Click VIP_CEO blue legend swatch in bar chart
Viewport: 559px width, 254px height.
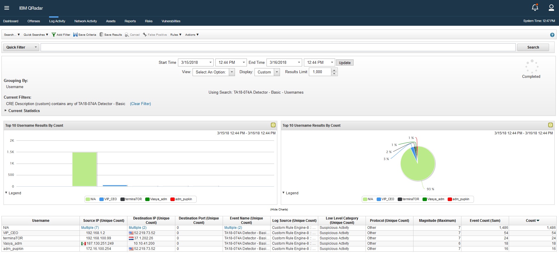101,199
